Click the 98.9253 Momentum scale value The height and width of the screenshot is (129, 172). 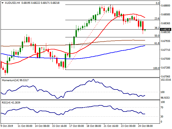click(165, 98)
